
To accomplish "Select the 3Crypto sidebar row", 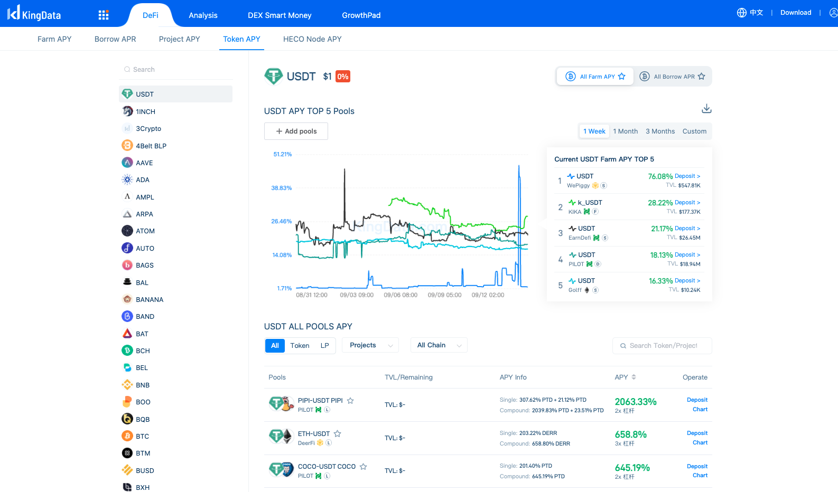I will (x=175, y=128).
